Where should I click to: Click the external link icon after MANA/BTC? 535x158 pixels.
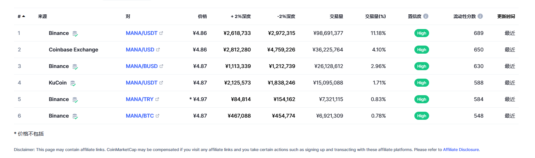(x=158, y=116)
